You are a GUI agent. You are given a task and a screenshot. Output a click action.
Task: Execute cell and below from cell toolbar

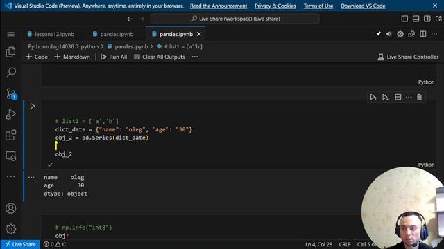(386, 97)
